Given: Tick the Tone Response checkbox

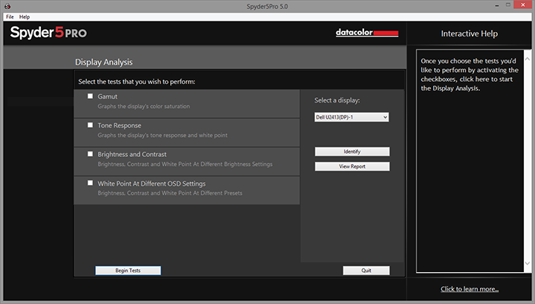Looking at the screenshot, I should pyautogui.click(x=91, y=125).
